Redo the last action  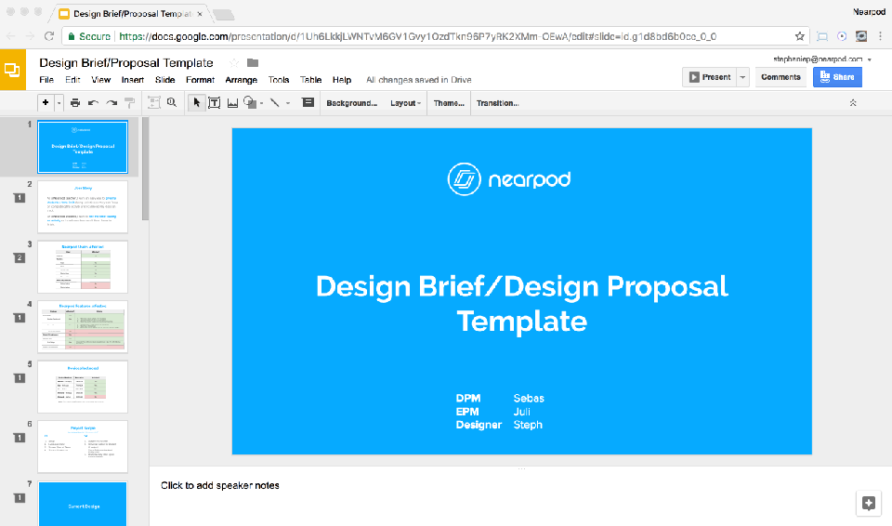[111, 103]
